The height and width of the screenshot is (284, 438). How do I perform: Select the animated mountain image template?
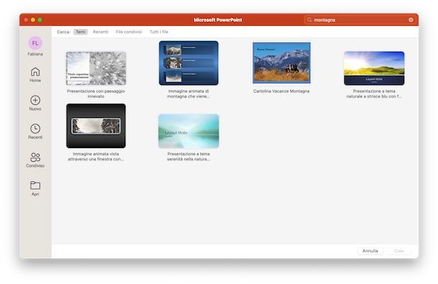point(189,63)
